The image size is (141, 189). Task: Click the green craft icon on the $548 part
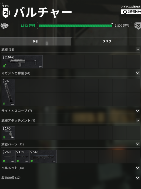[x=32, y=161]
